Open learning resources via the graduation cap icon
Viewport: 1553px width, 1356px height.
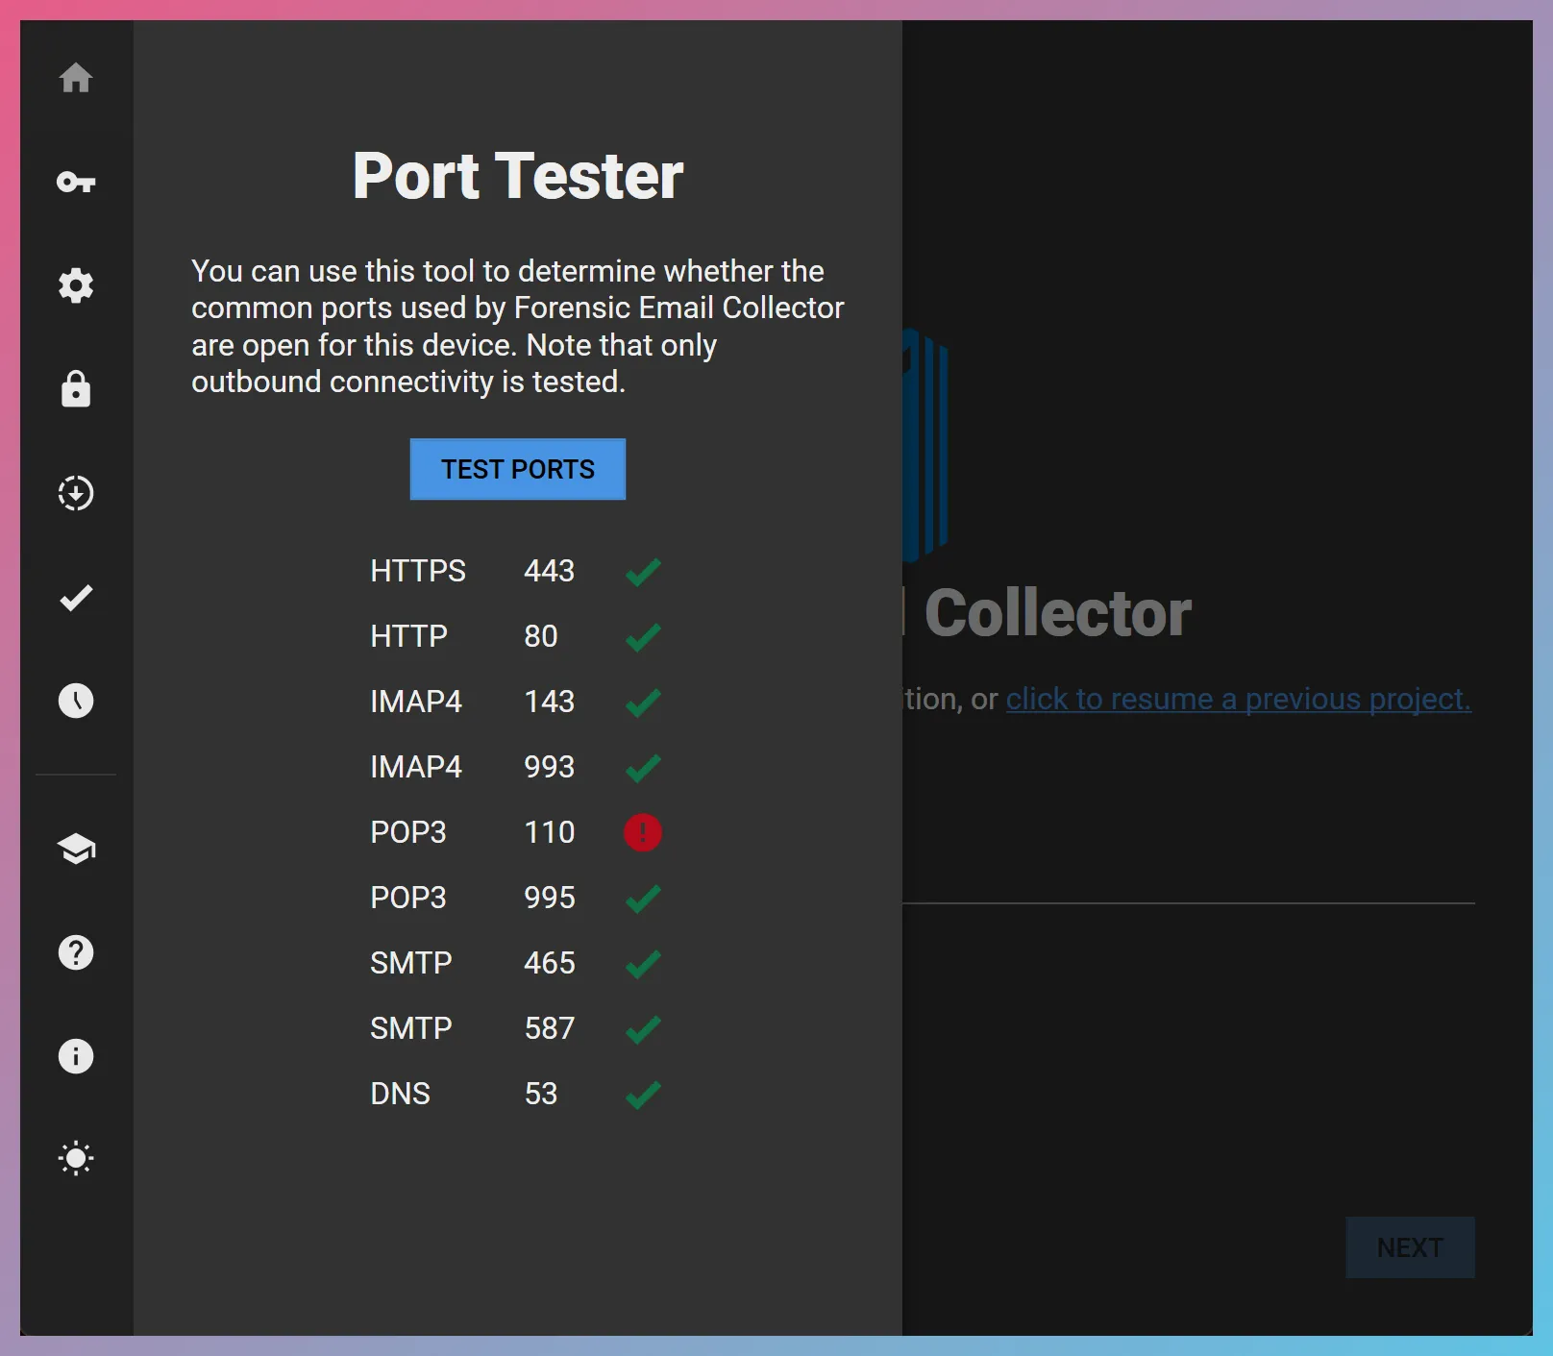pyautogui.click(x=76, y=849)
